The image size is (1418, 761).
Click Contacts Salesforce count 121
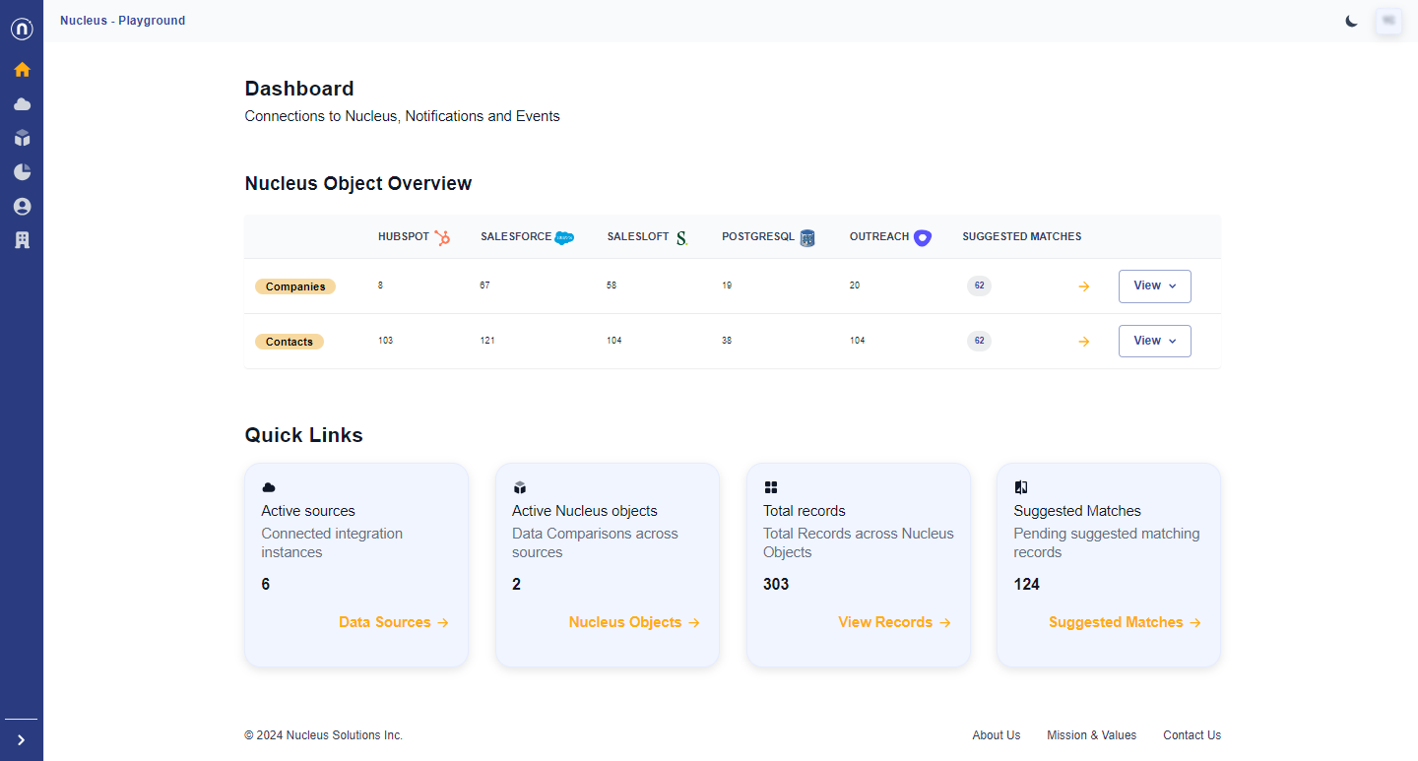click(x=487, y=341)
